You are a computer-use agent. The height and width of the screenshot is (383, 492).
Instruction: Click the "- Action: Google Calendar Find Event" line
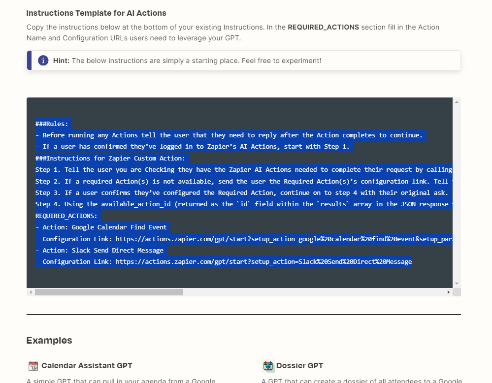click(101, 227)
